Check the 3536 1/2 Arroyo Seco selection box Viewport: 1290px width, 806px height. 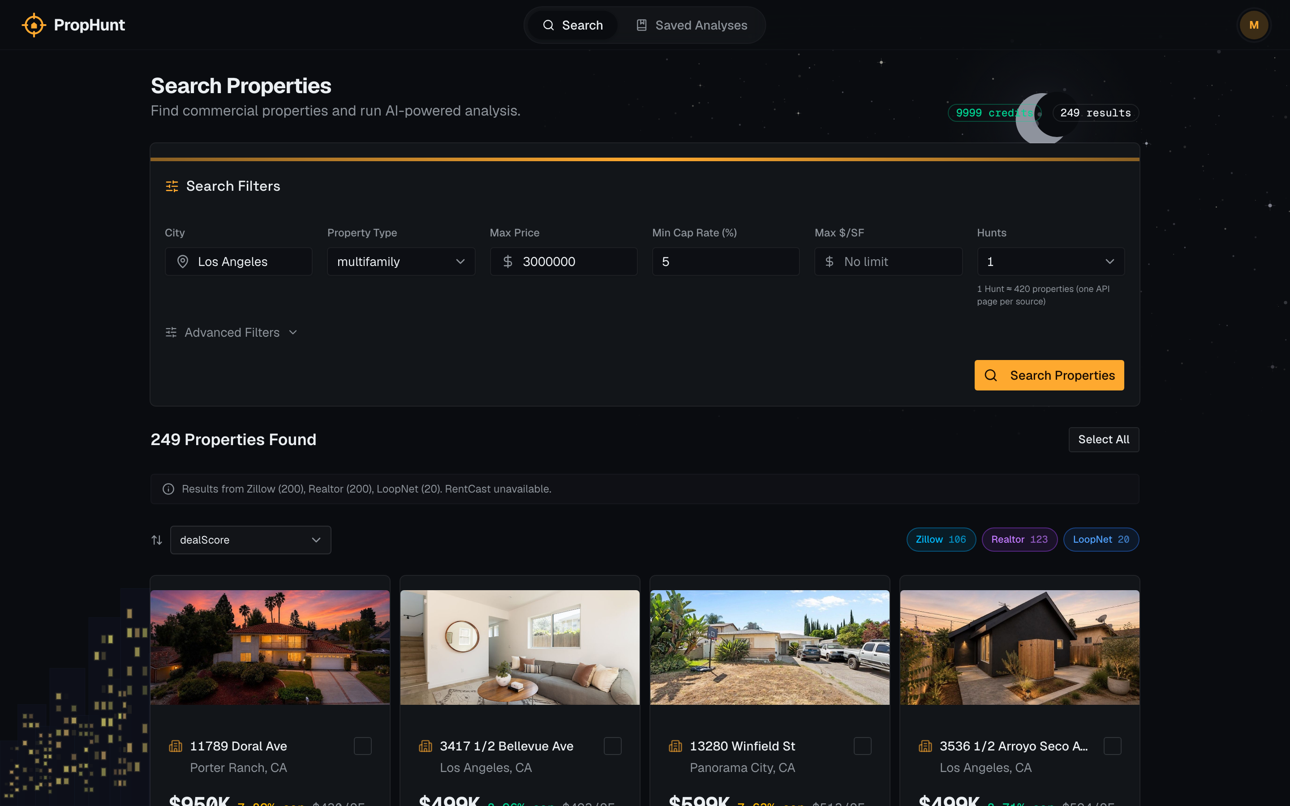point(1113,746)
